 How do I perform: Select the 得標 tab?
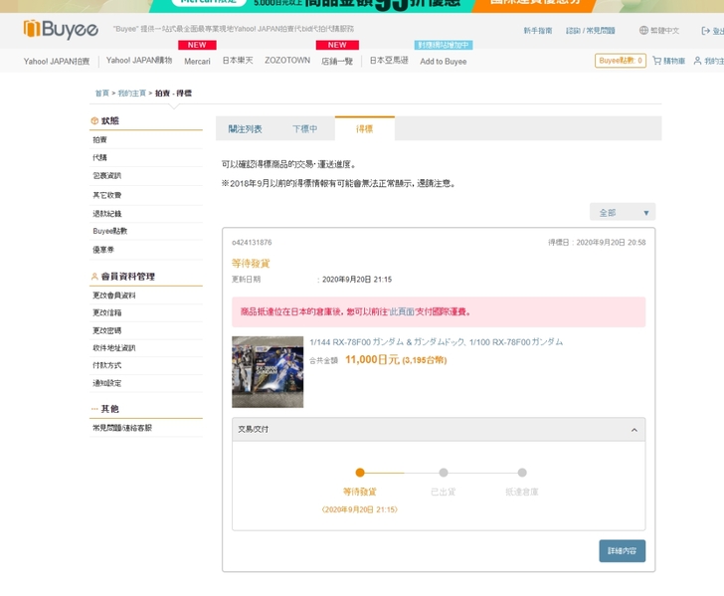coord(365,129)
